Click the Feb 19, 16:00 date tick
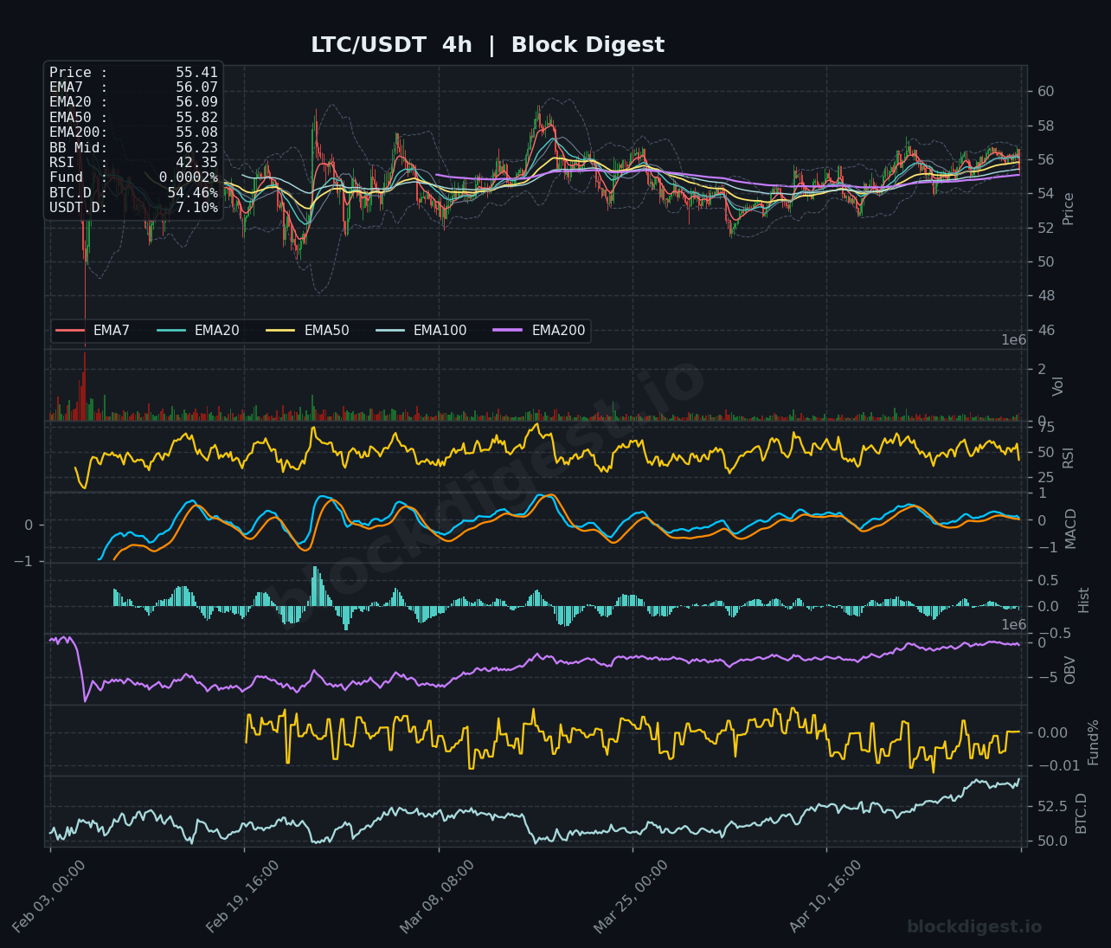 click(244, 896)
